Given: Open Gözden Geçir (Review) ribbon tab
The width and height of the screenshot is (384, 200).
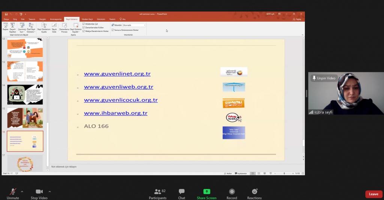Looking at the screenshot, I should [x=87, y=19].
